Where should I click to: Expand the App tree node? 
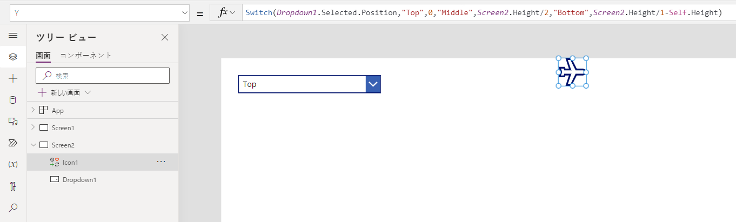pos(33,110)
